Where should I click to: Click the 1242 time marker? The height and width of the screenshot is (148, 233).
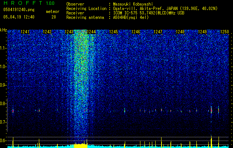tap(47, 32)
